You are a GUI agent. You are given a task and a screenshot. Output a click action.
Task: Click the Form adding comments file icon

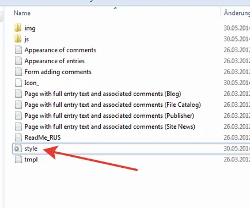point(18,72)
